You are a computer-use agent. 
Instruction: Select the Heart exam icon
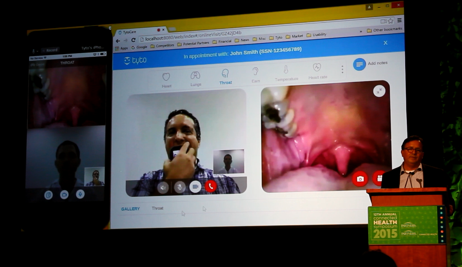(x=166, y=80)
